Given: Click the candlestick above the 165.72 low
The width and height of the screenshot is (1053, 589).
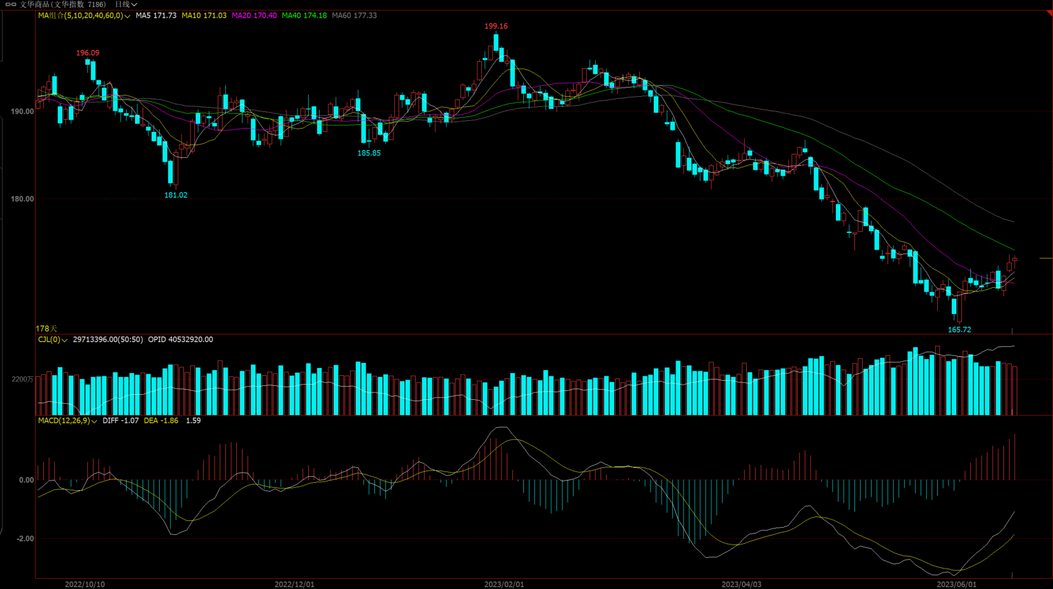Looking at the screenshot, I should pyautogui.click(x=959, y=308).
